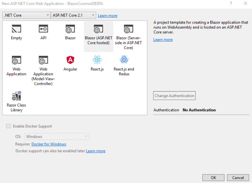Click the help question mark icon
This screenshot has height=183, width=252.
click(x=231, y=3)
